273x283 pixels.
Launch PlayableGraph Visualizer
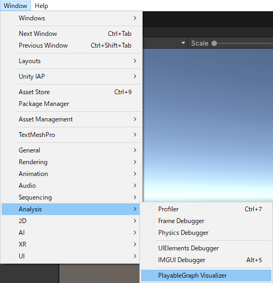pos(206,276)
